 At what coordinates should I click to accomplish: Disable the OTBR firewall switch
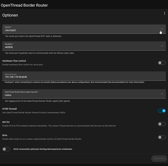[x=162, y=111]
